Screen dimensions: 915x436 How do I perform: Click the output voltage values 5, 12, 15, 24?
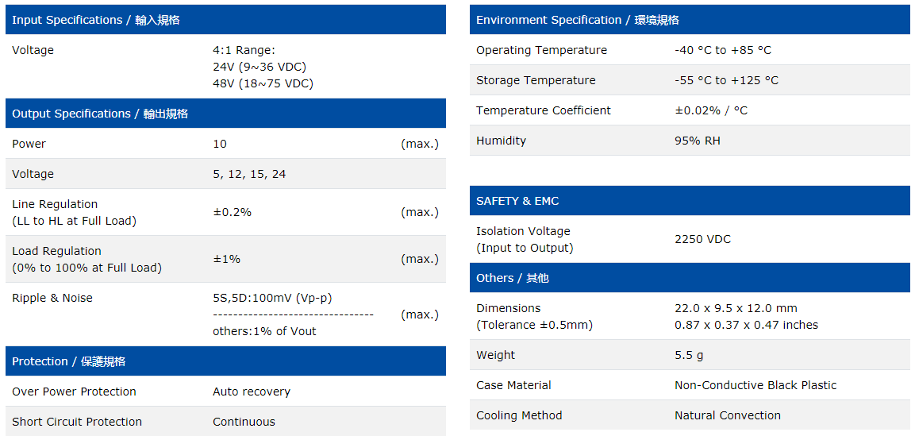(249, 174)
